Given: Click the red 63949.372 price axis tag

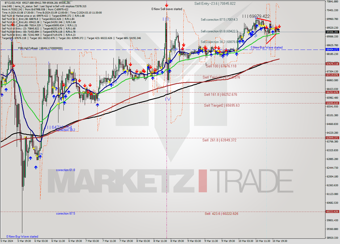Looking at the screenshot, I should tap(332, 138).
